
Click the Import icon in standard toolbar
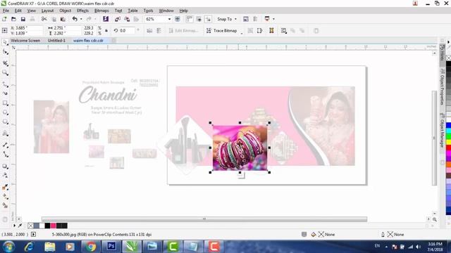(118, 19)
